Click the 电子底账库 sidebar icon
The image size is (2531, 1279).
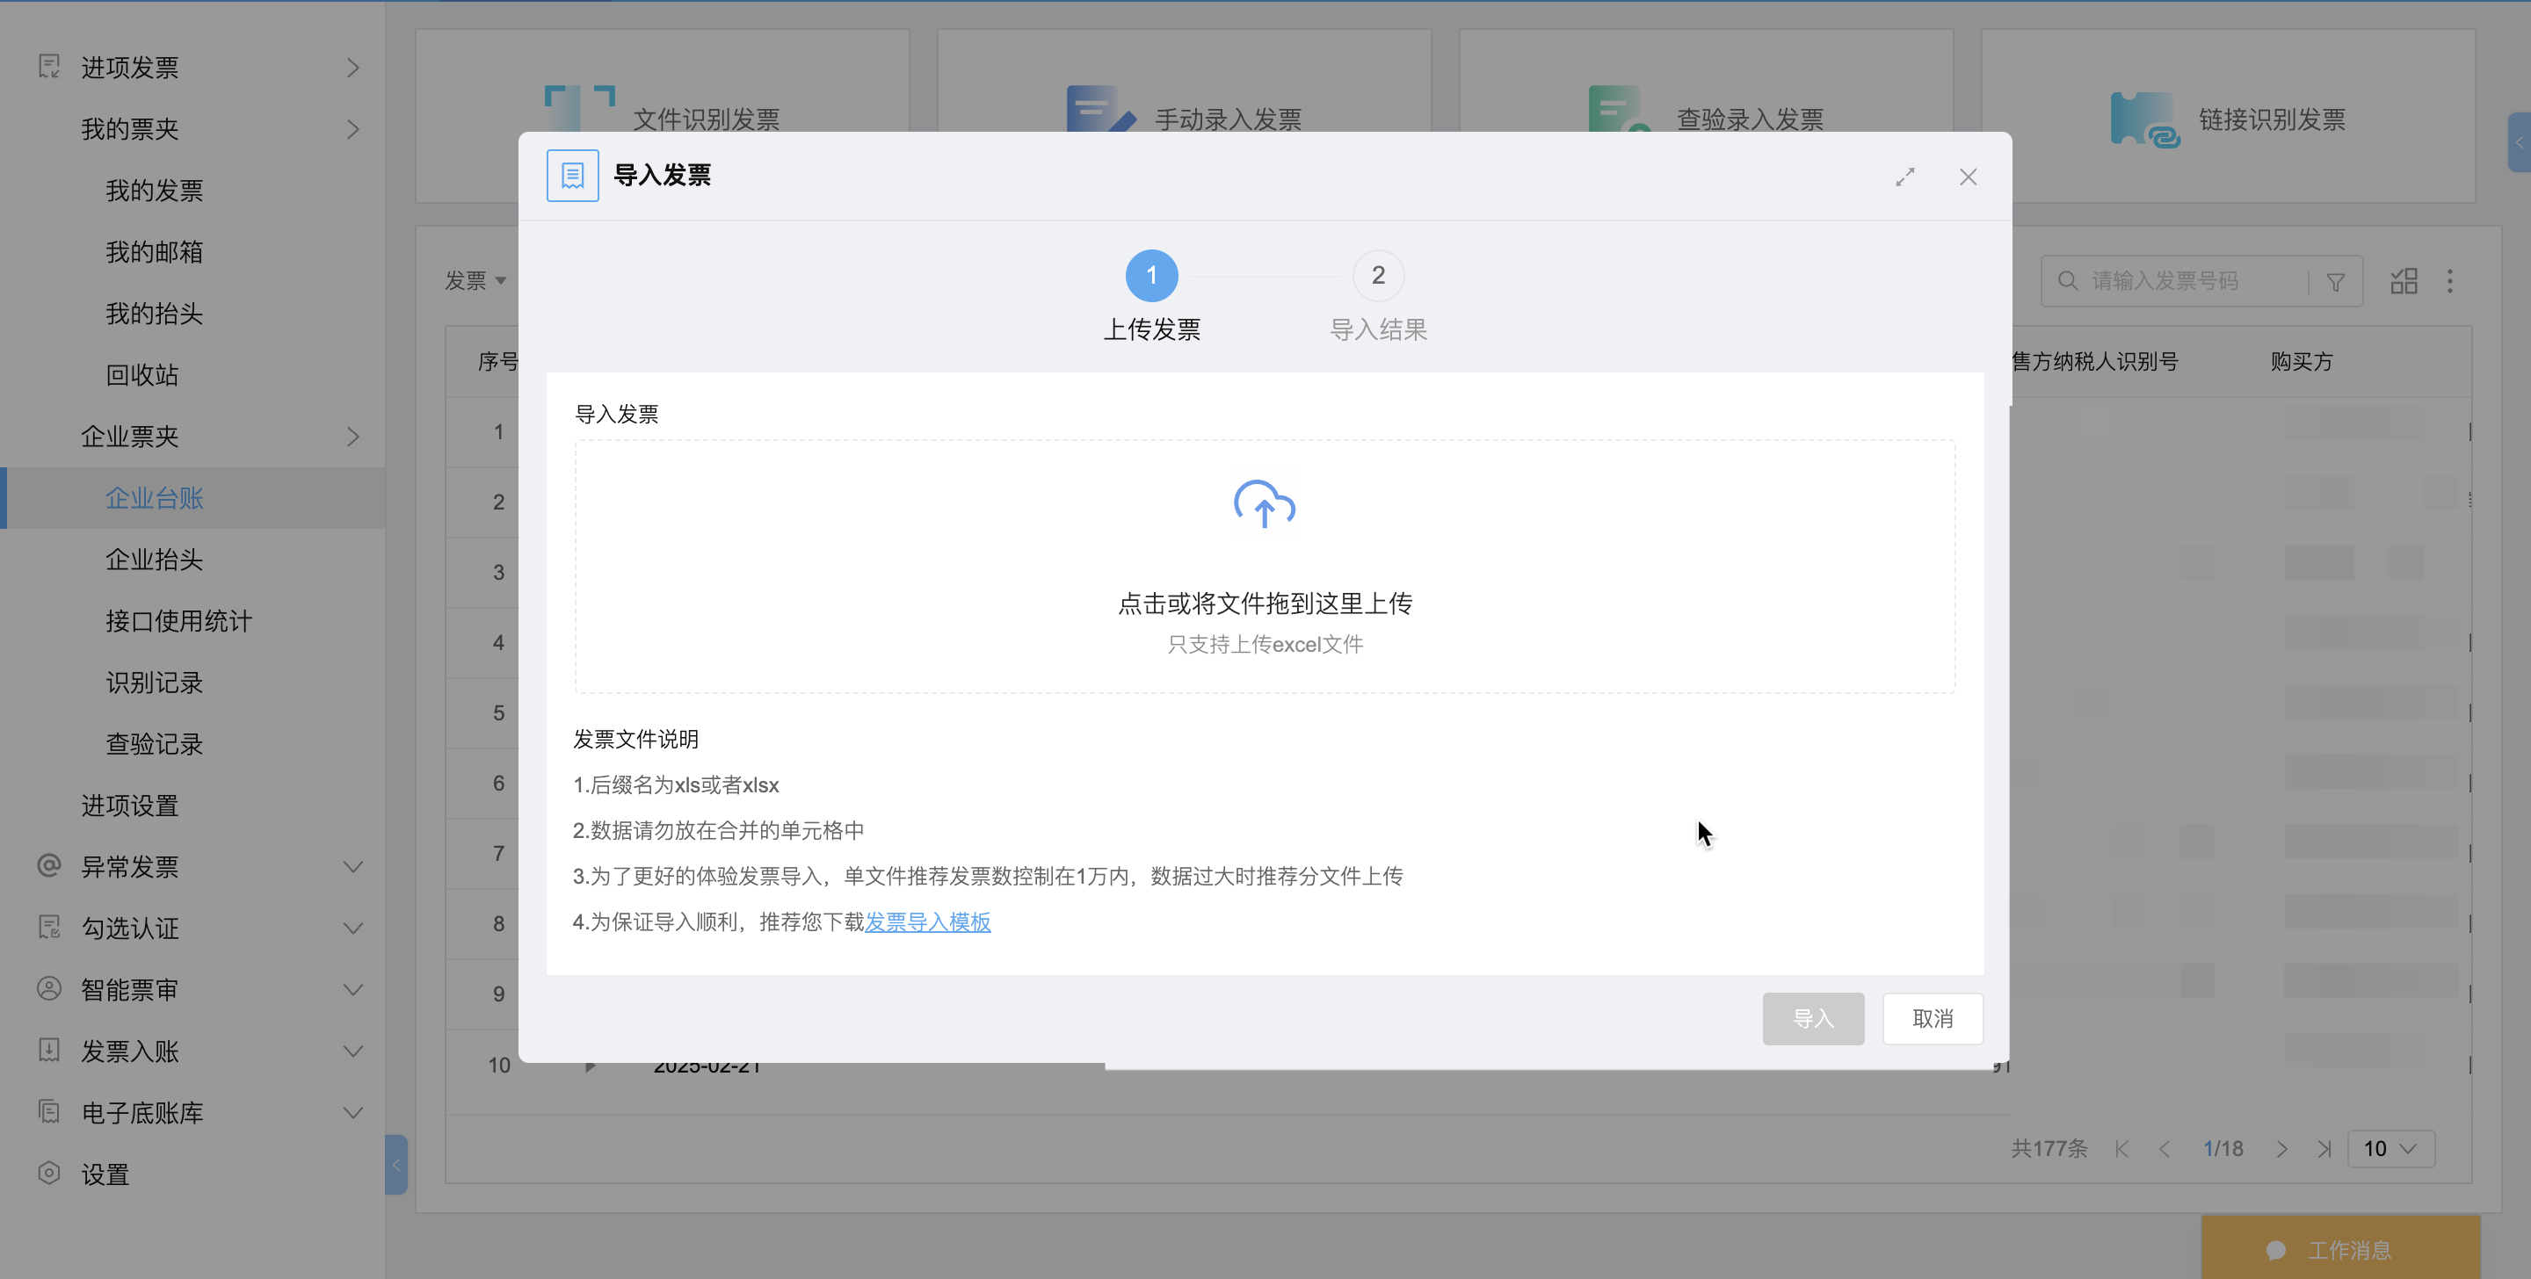point(49,1111)
